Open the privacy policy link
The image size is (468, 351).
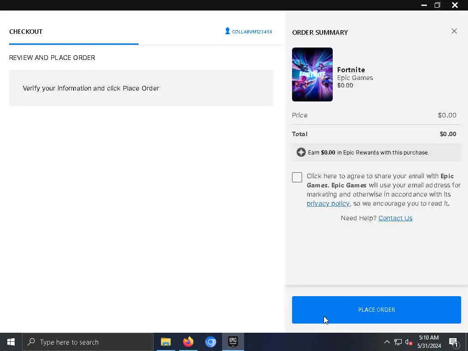click(x=328, y=203)
